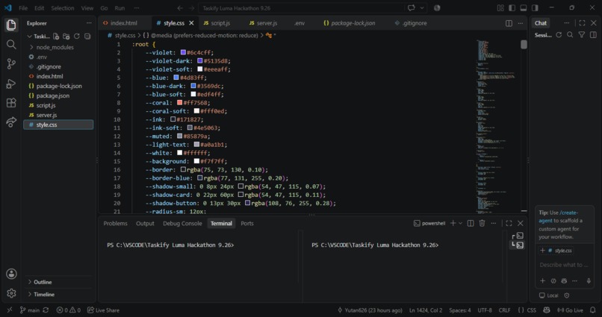Click the Spaces: 4 indentation indicator
Viewport: 602px width, 317px height.
pos(460,310)
